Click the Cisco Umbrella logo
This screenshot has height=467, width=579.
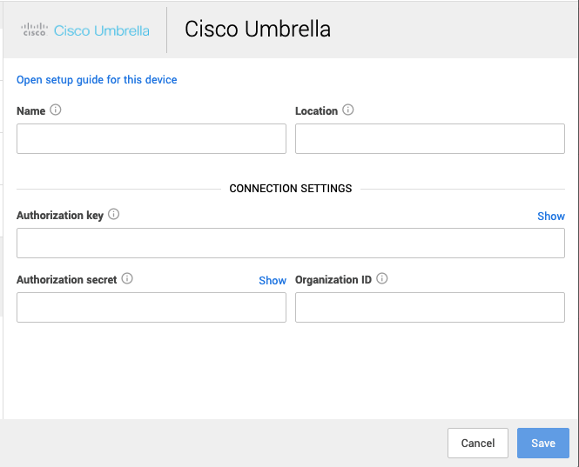pos(85,30)
